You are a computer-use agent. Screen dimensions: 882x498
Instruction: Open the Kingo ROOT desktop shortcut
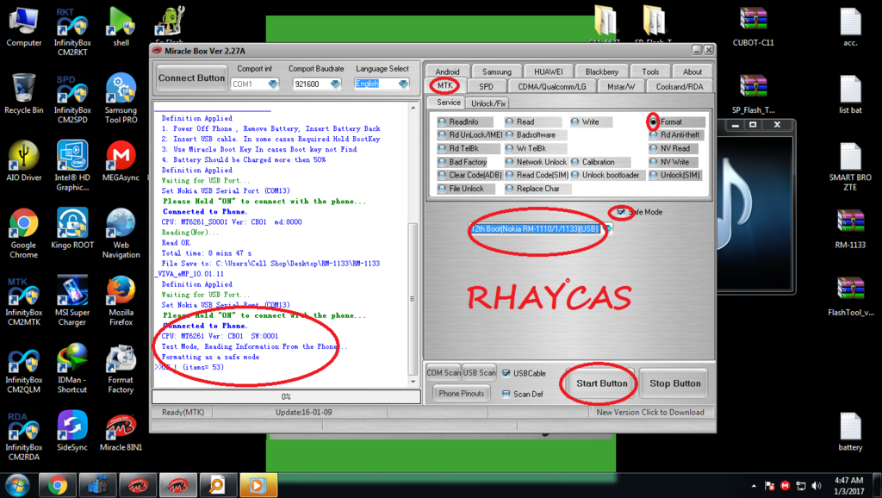[x=72, y=227]
